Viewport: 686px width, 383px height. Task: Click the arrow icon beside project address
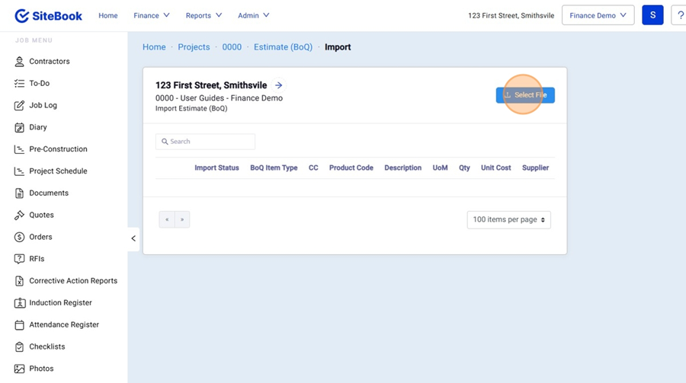[279, 86]
